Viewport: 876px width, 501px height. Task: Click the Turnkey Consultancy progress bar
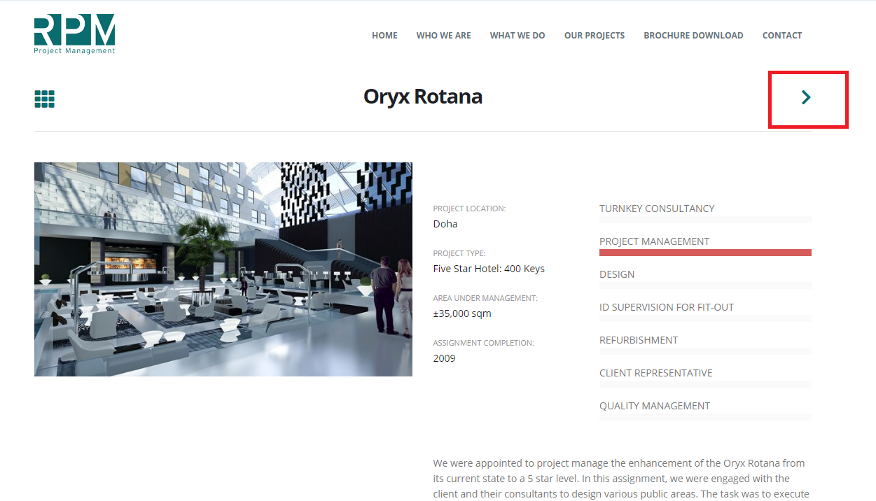705,220
